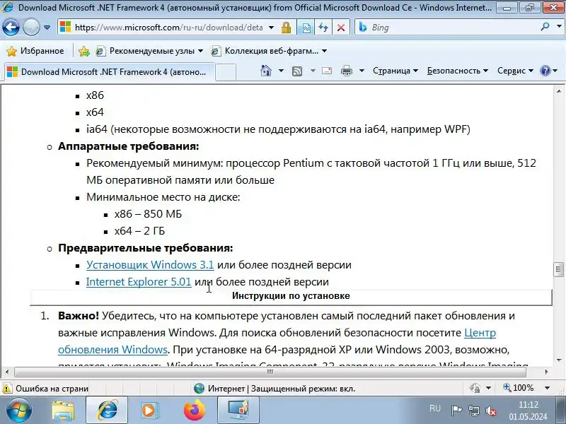Click the Refresh page icon
This screenshot has height=424, width=566.
pyautogui.click(x=323, y=28)
